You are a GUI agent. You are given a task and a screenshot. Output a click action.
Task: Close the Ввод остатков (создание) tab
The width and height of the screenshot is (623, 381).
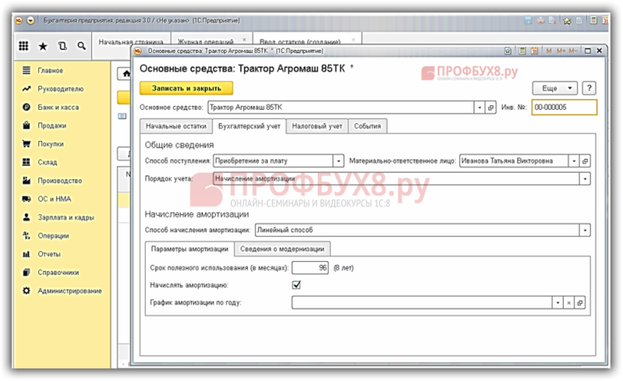354,40
